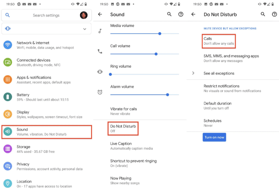Viewport: 279px width, 191px height.
Task: Expand See all exceptions
Action: (x=233, y=73)
